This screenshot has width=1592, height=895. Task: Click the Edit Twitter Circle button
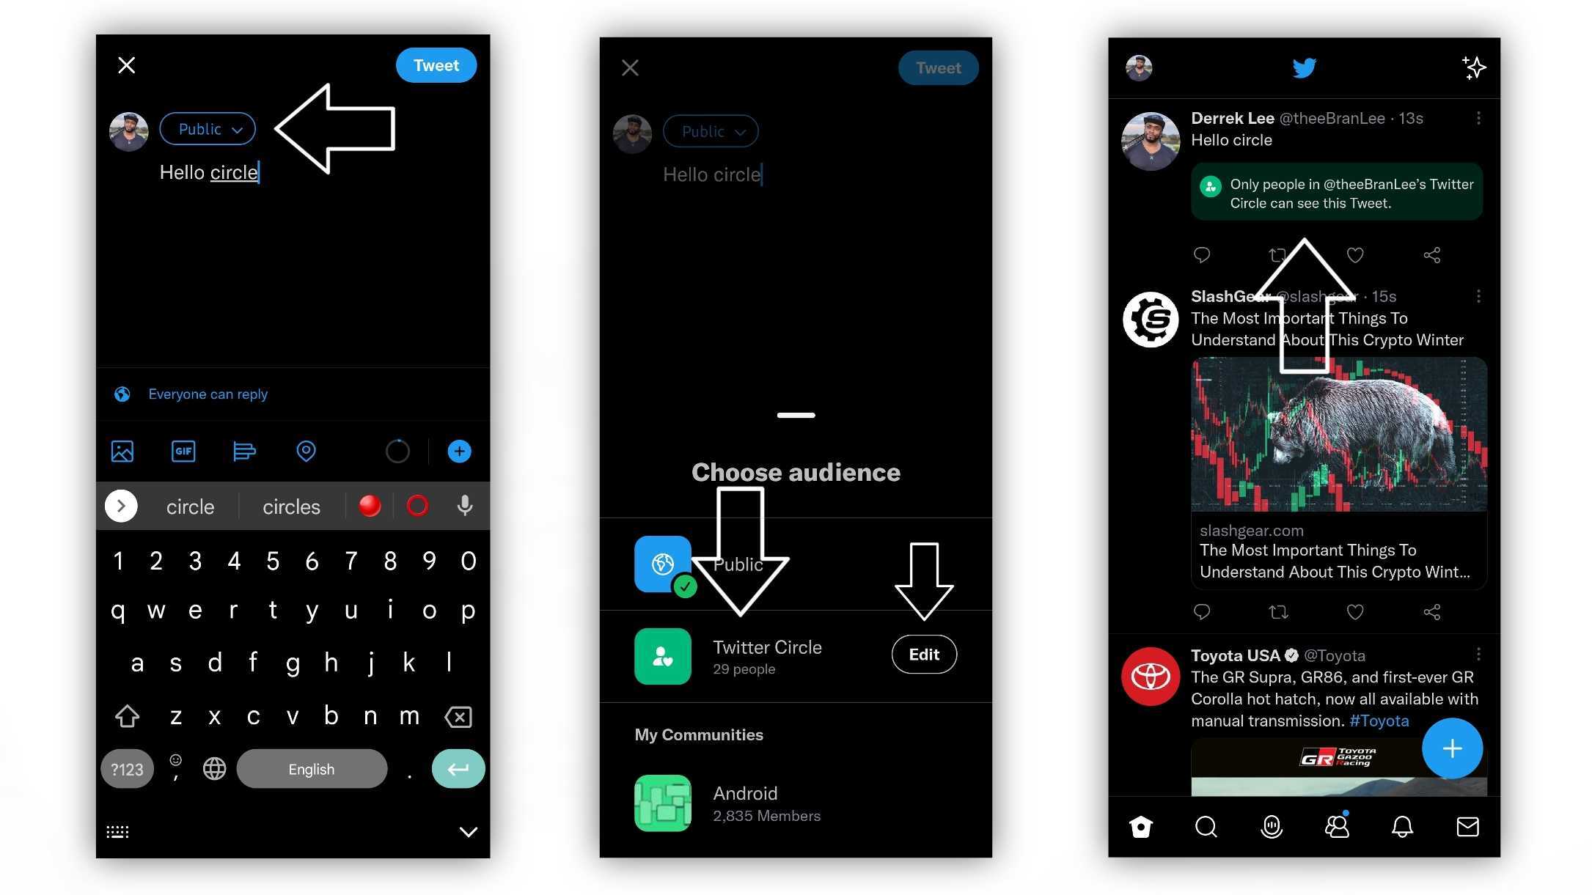tap(922, 655)
